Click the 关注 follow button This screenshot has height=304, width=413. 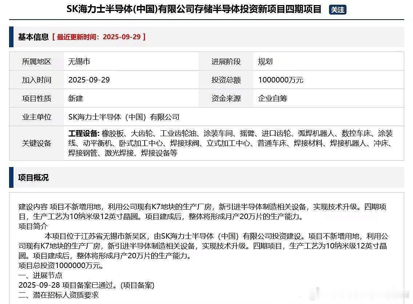[337, 10]
